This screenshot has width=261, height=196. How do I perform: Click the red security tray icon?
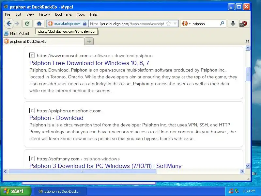click(231, 191)
